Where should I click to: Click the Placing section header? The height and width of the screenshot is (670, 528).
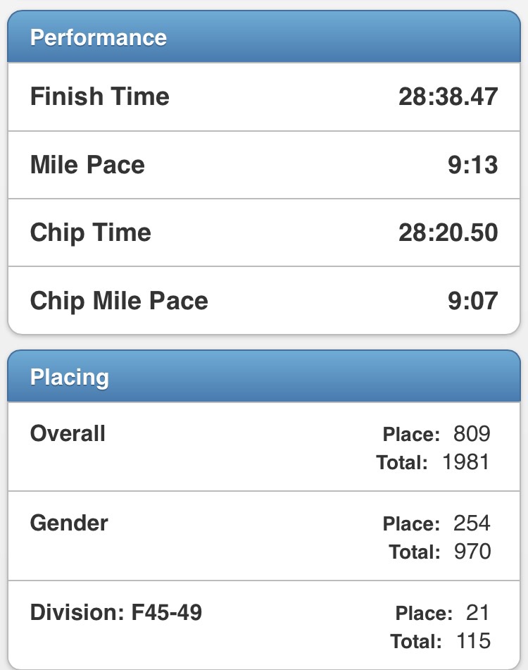pos(69,377)
